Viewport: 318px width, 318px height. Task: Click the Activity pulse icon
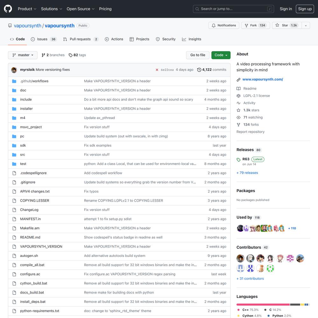tap(238, 103)
